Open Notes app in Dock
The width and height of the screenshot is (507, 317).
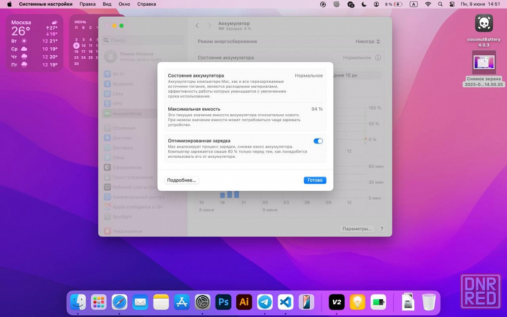161,302
